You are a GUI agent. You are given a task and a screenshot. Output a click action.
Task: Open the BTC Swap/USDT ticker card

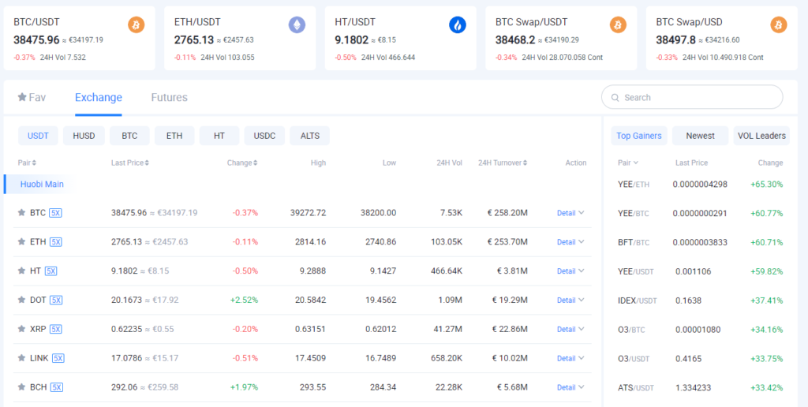pos(561,38)
